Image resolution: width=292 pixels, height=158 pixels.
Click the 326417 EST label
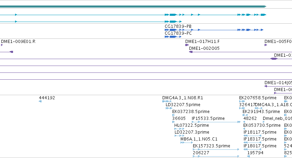[x=247, y=105]
